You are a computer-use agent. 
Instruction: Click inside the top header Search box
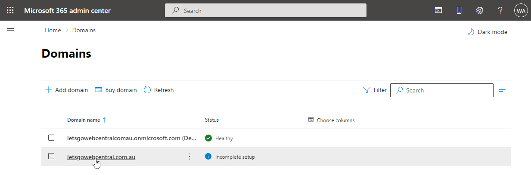[x=266, y=10]
